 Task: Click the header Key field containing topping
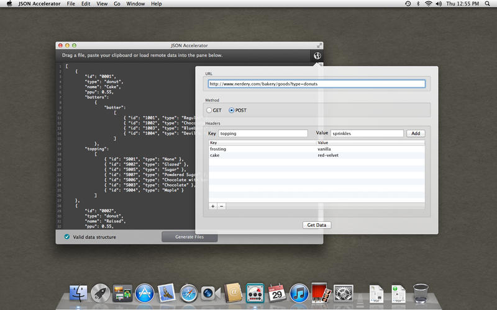pos(263,133)
